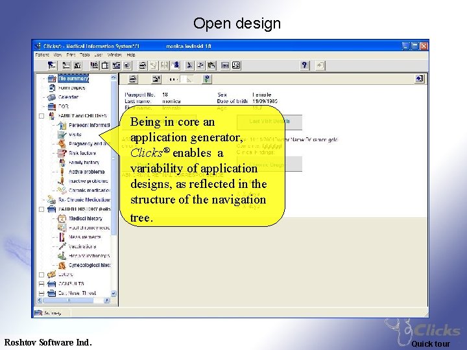
Task: Open the Print menu
Action: [71, 54]
